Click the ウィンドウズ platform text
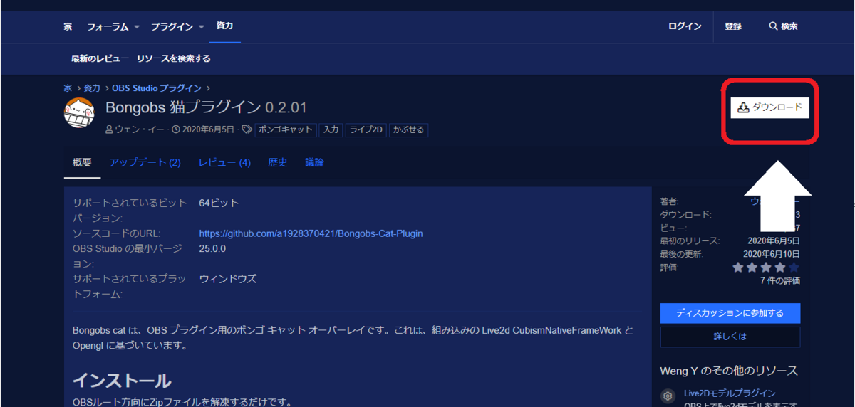855x407 pixels. 228,279
